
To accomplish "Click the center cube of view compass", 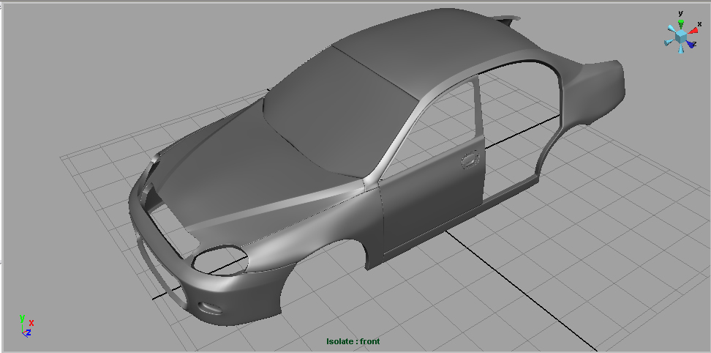I will (x=680, y=37).
